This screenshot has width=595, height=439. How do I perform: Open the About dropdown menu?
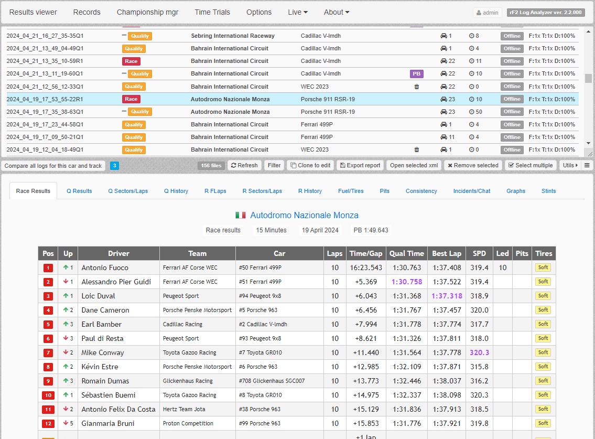(336, 12)
